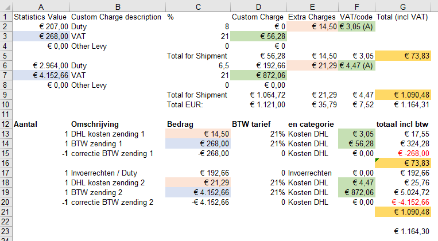438x241 pixels.
Task: Click cell with green error triangle in row 16
Action: pos(403,163)
